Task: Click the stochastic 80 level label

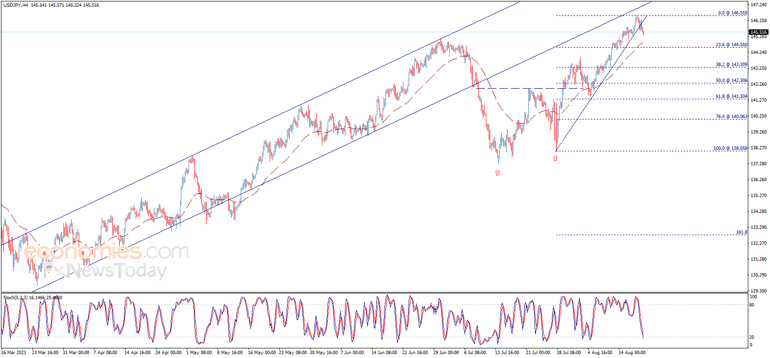Action: 752,305
